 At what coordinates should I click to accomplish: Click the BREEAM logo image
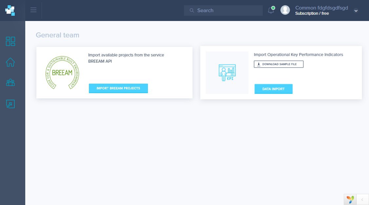click(x=62, y=72)
